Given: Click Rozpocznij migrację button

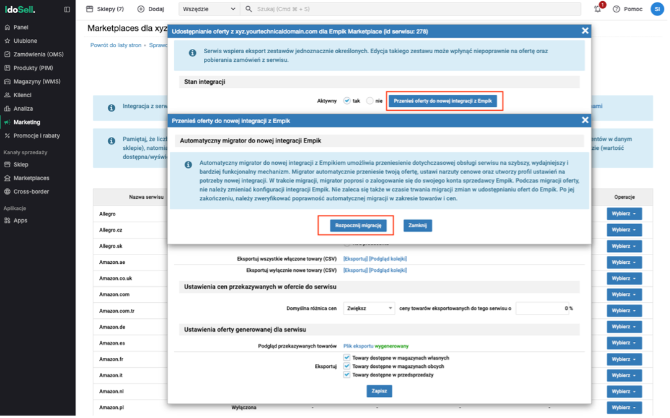Looking at the screenshot, I should click(x=358, y=225).
